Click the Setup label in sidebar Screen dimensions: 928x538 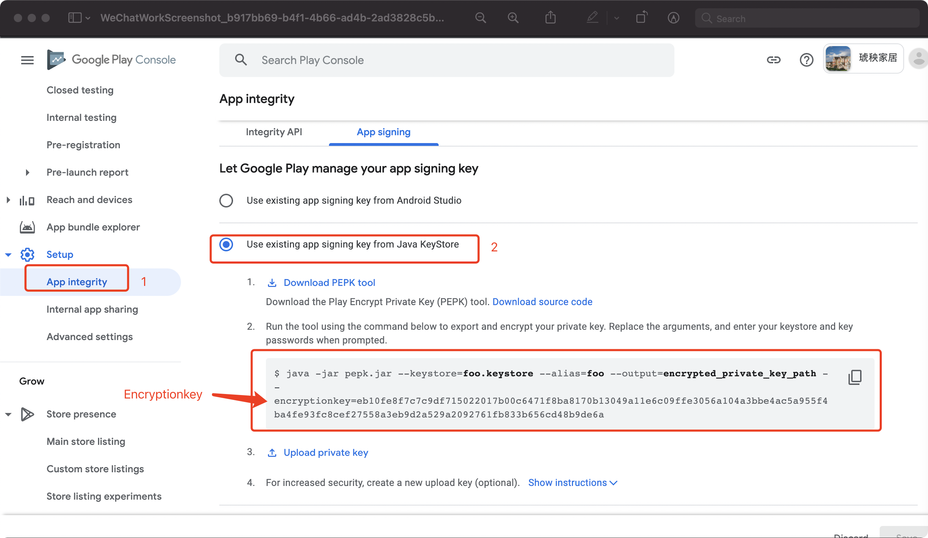pyautogui.click(x=60, y=254)
